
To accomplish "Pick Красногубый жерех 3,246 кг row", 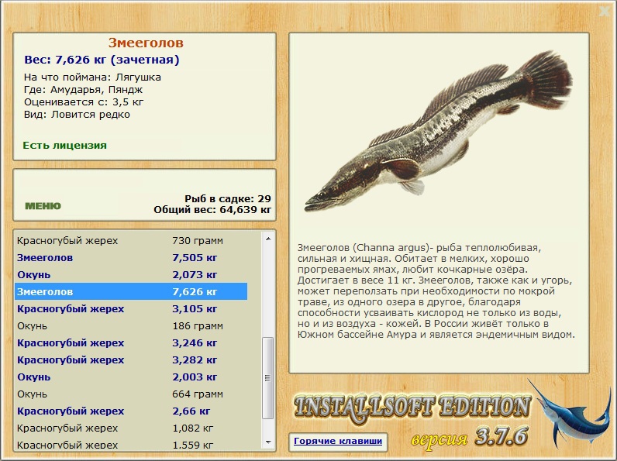I will coord(132,342).
